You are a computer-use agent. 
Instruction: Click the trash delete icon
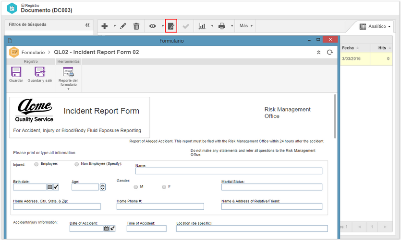[136, 26]
